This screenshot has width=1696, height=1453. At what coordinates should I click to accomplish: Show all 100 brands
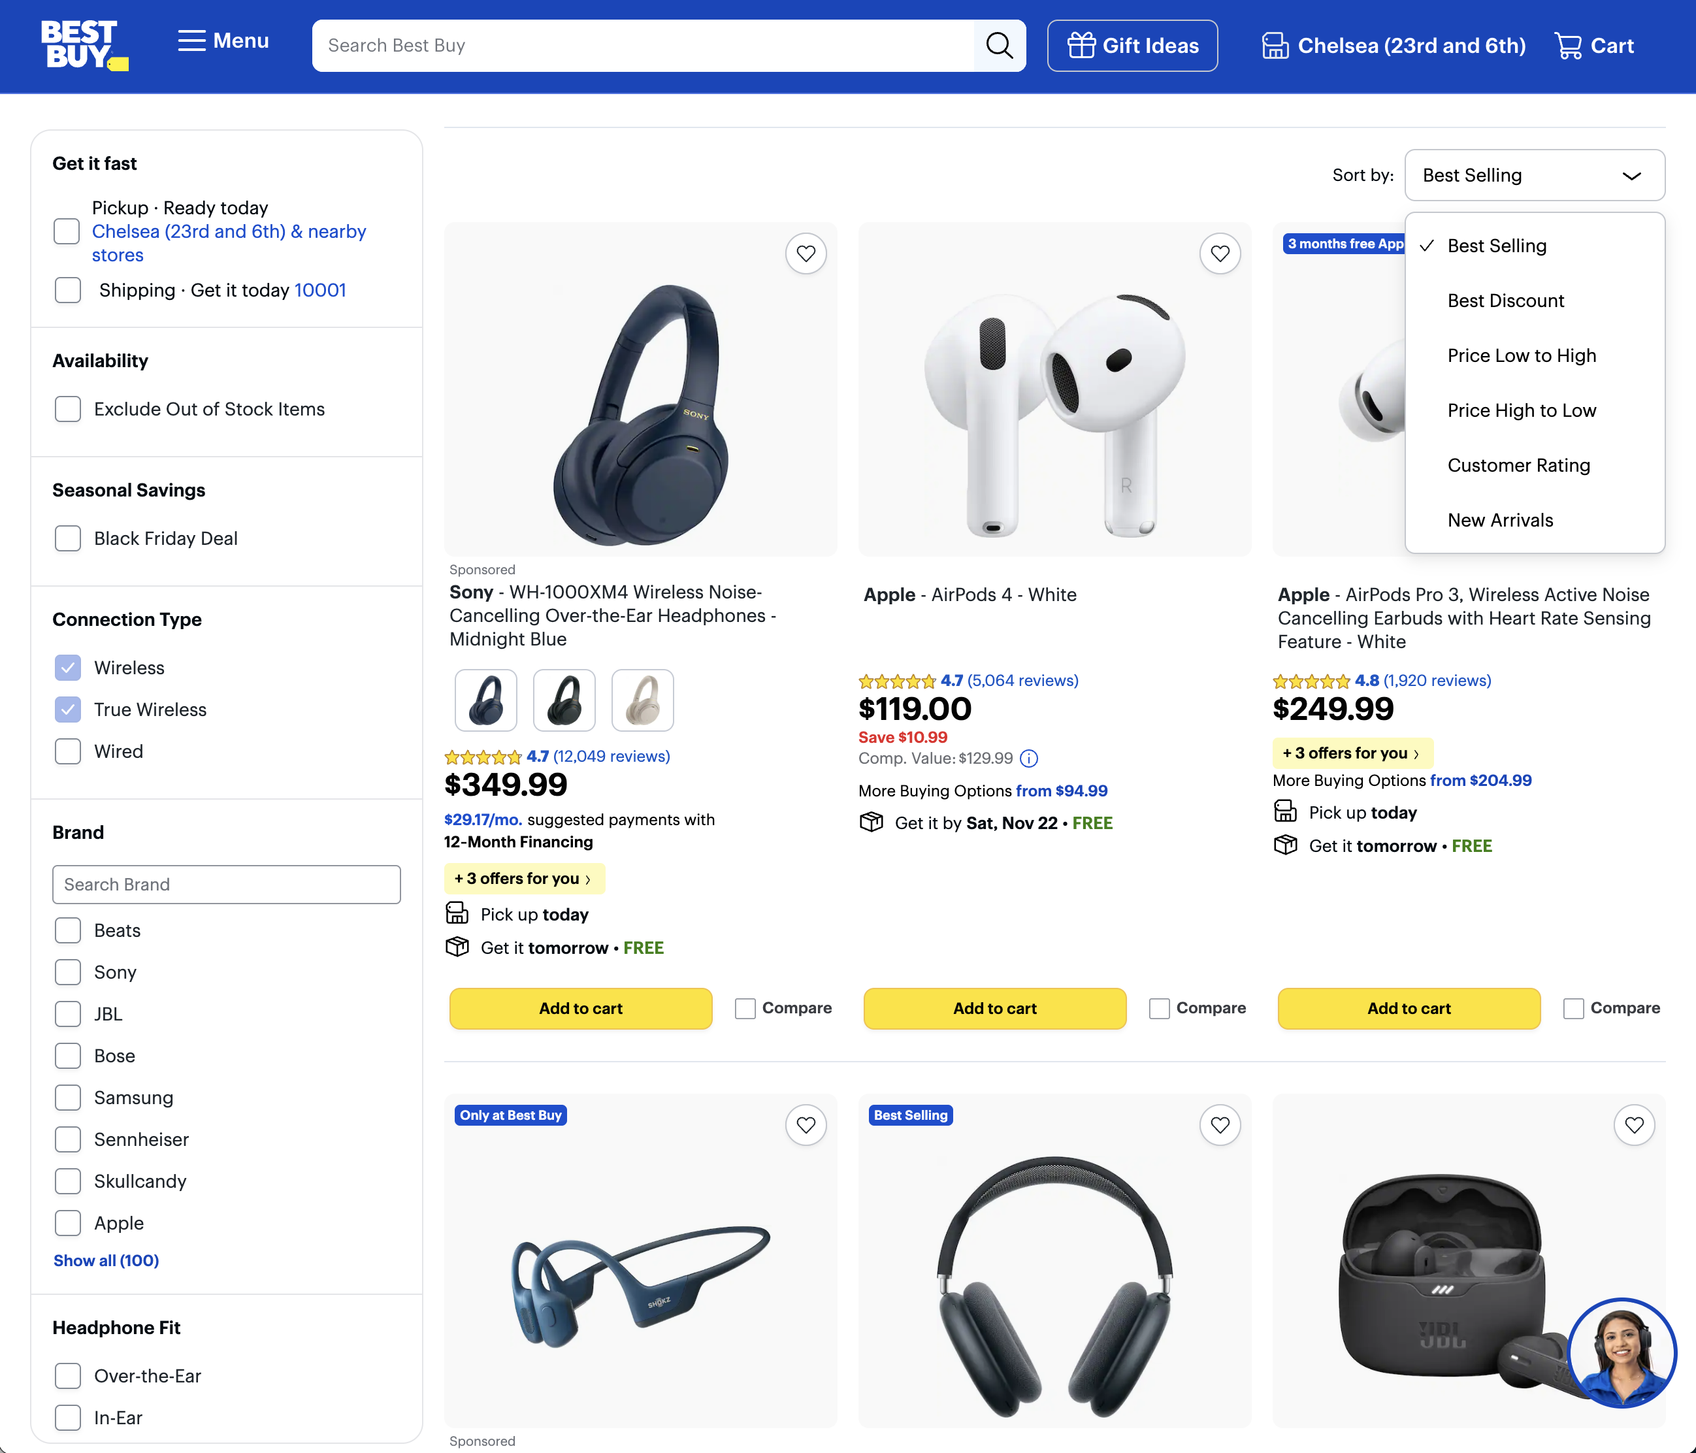click(x=106, y=1260)
